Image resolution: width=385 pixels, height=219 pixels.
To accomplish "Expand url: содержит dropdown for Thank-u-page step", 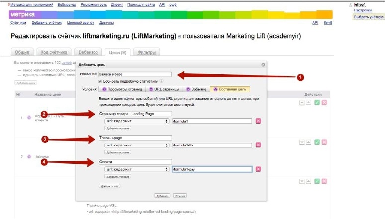I will point(136,145).
